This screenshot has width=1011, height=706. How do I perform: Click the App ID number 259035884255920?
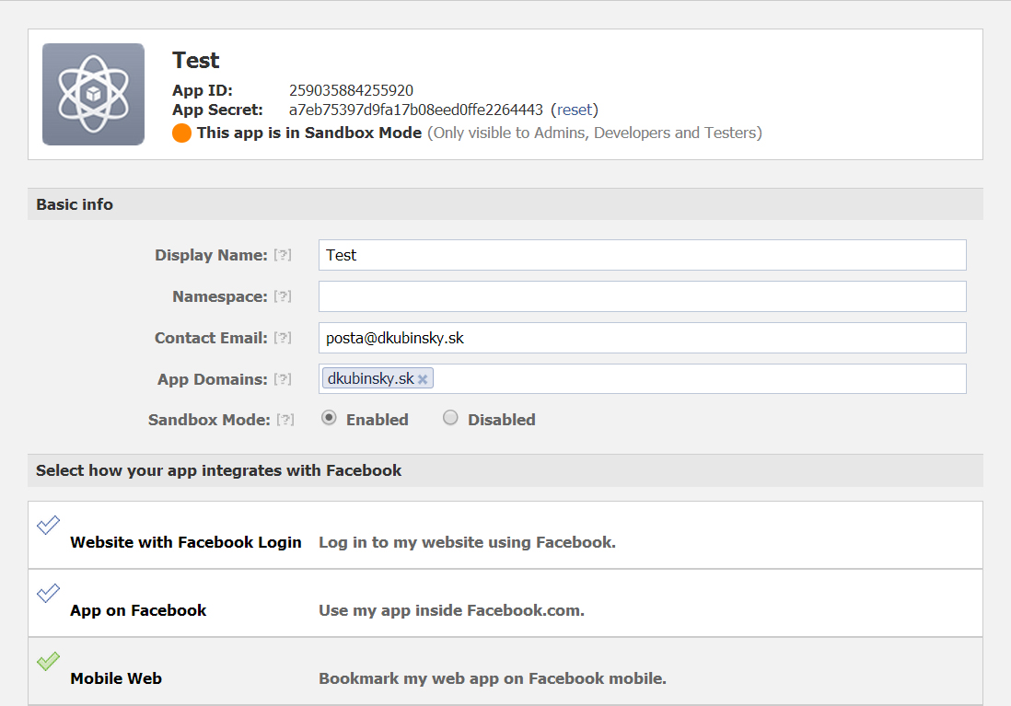click(x=351, y=90)
